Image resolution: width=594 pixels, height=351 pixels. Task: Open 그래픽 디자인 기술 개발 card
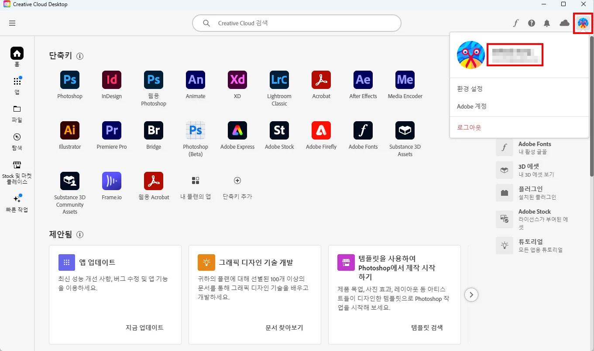pyautogui.click(x=255, y=295)
